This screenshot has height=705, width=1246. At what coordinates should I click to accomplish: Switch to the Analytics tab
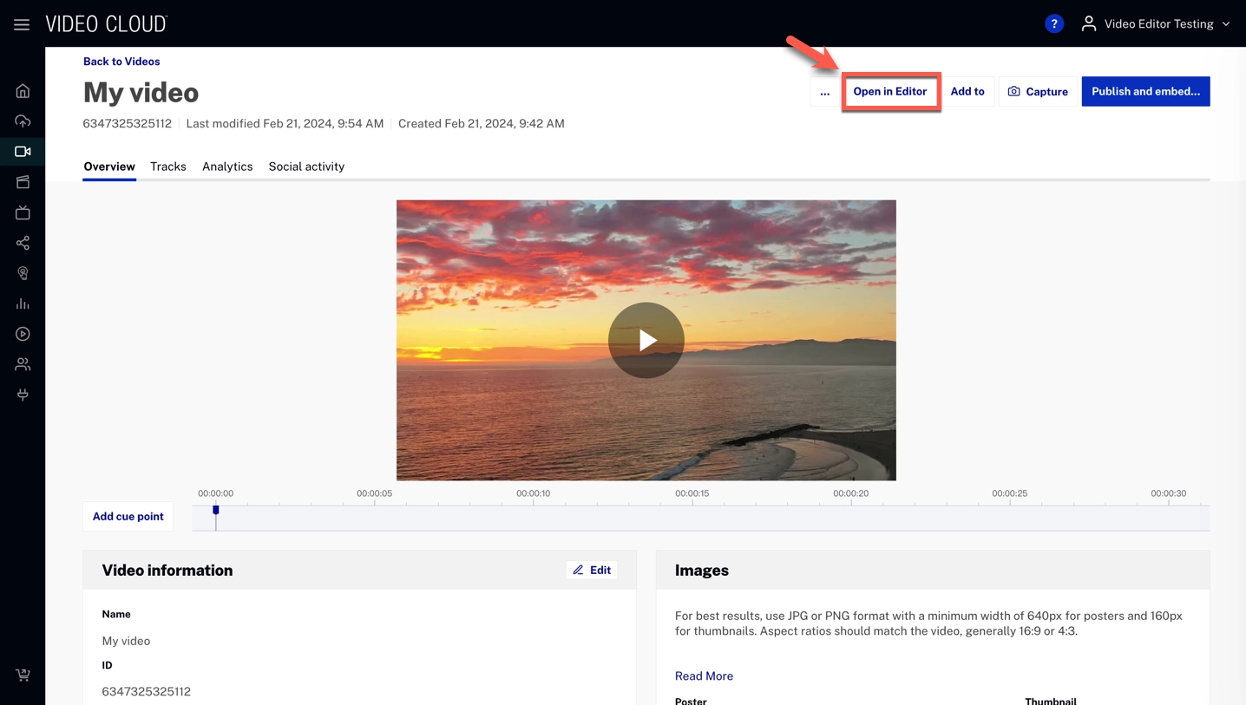pos(227,166)
